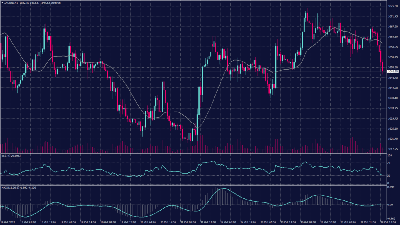Click the 8.697 value label in MACD pane
Image resolution: width=400 pixels, height=225 pixels.
tap(391, 187)
